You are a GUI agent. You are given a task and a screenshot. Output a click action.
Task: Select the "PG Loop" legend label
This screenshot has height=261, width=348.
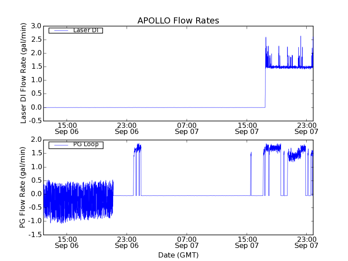pyautogui.click(x=86, y=144)
